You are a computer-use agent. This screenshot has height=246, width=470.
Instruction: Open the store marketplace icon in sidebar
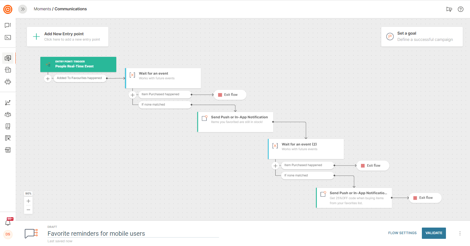[x=8, y=150]
